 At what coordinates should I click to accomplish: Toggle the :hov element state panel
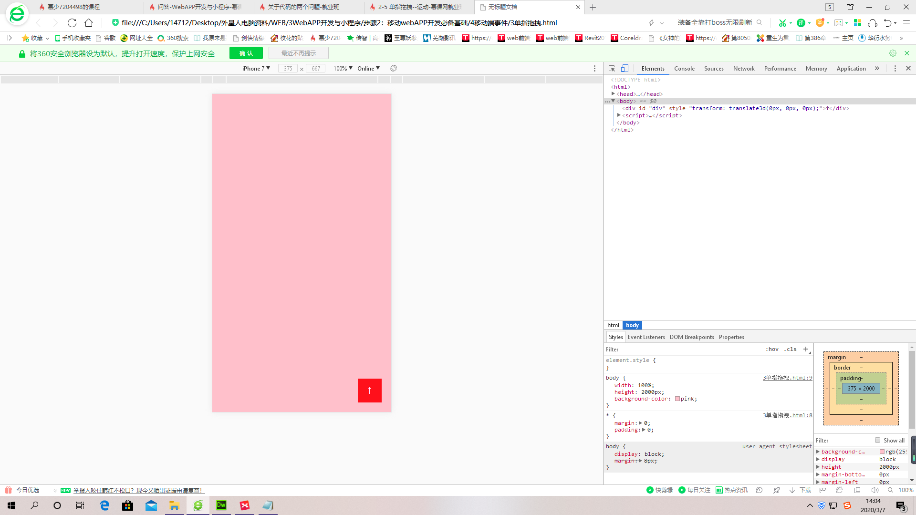[x=772, y=349]
